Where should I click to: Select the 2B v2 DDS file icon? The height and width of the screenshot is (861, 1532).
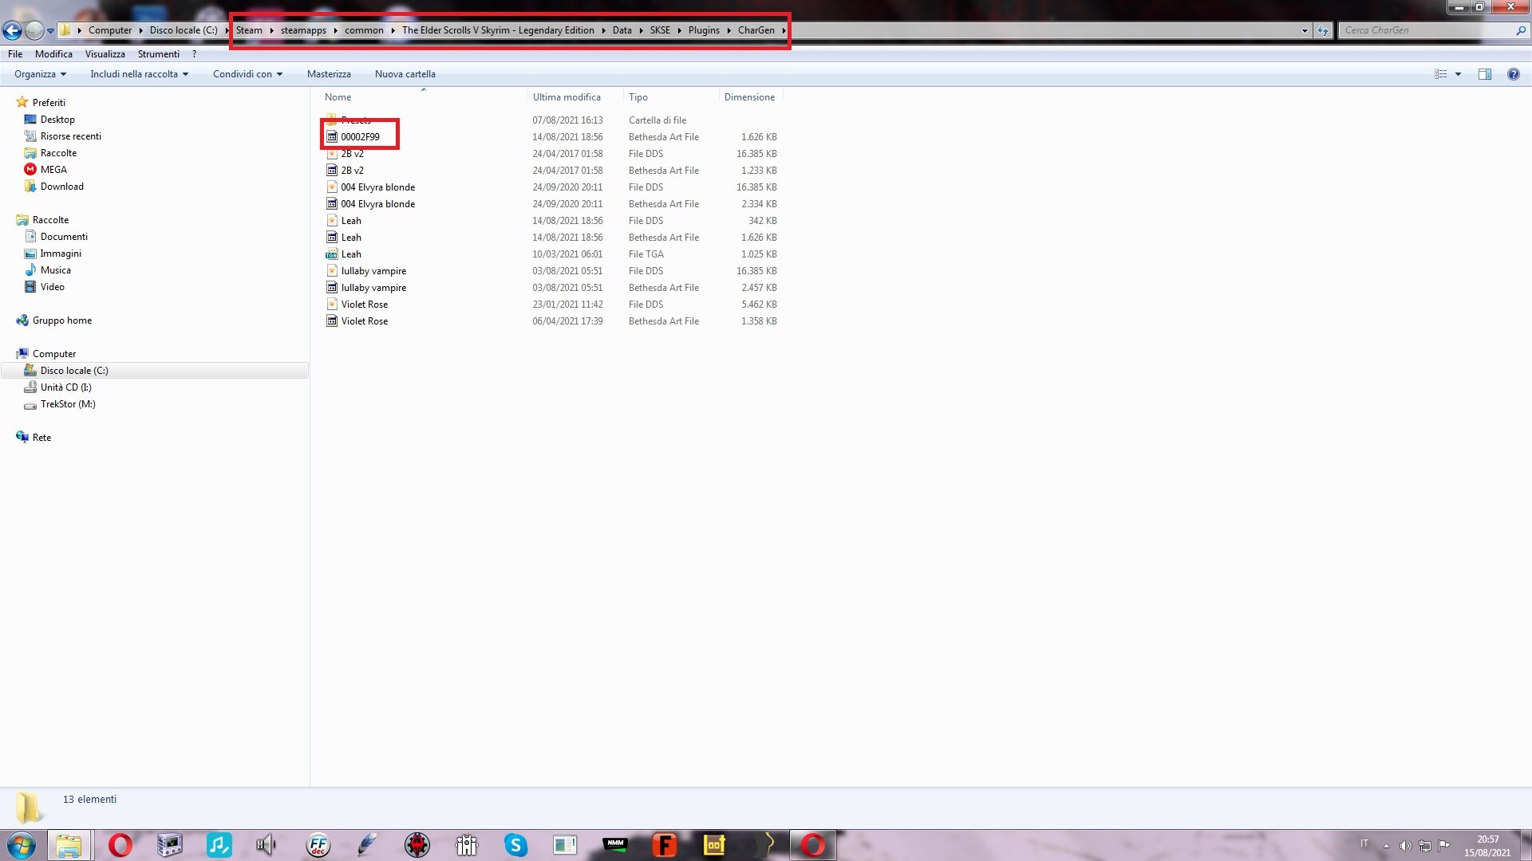[332, 154]
